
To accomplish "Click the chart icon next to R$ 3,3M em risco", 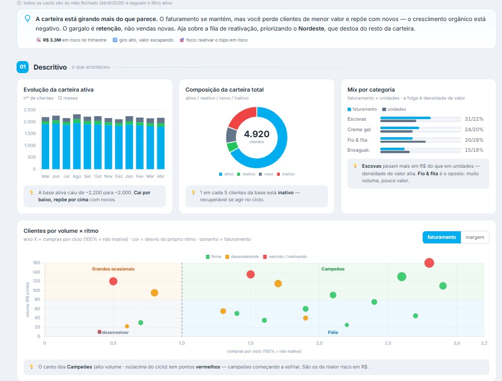I will (x=39, y=40).
